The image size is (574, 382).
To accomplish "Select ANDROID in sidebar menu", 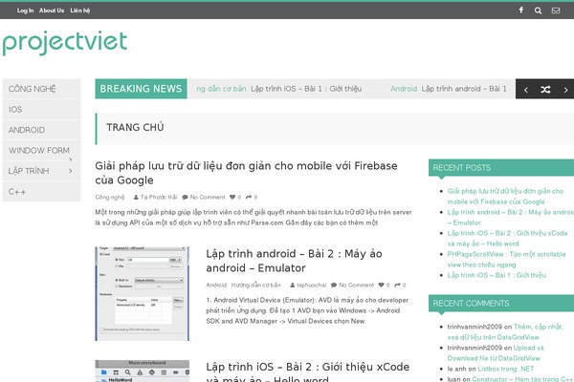I will click(41, 130).
